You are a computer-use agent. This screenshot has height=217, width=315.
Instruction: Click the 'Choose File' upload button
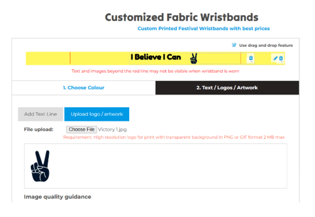[x=82, y=129]
